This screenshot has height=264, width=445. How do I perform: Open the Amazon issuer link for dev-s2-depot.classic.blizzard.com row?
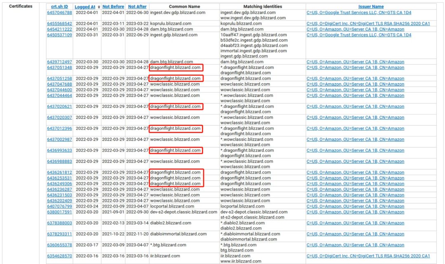click(x=355, y=212)
